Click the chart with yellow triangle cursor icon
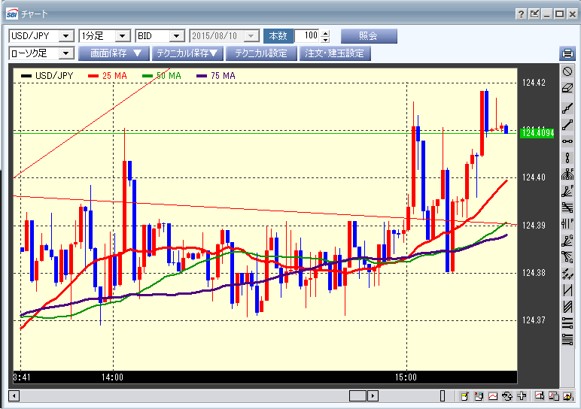581x409 pixels. [x=567, y=396]
